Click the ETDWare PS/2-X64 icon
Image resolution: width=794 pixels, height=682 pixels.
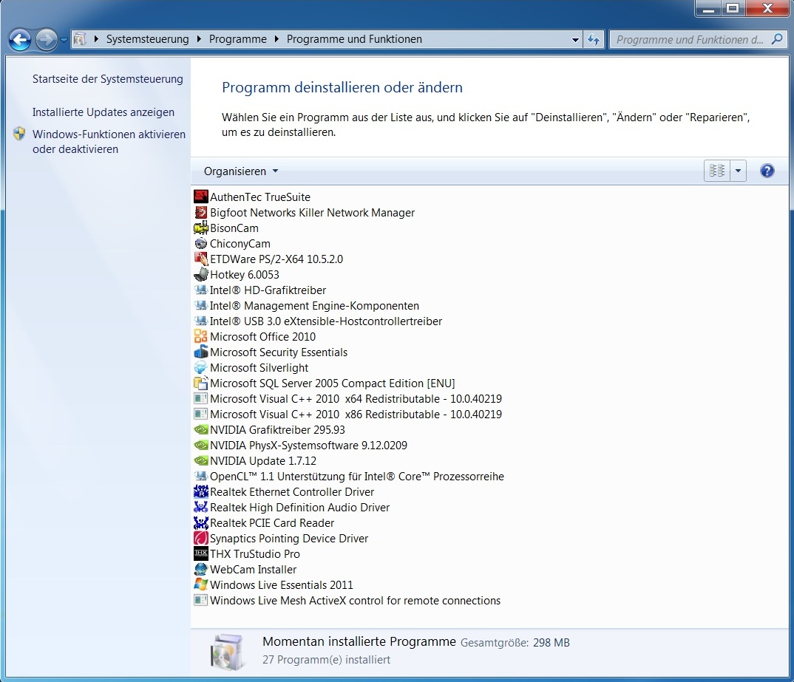(201, 259)
